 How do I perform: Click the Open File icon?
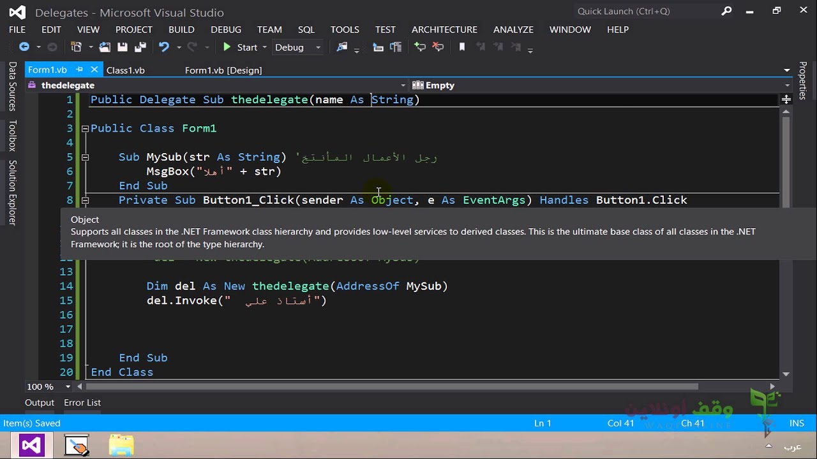105,47
